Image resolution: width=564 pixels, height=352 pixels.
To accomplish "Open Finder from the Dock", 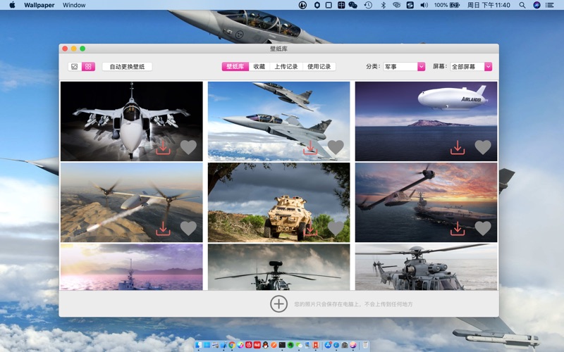I will point(199,345).
